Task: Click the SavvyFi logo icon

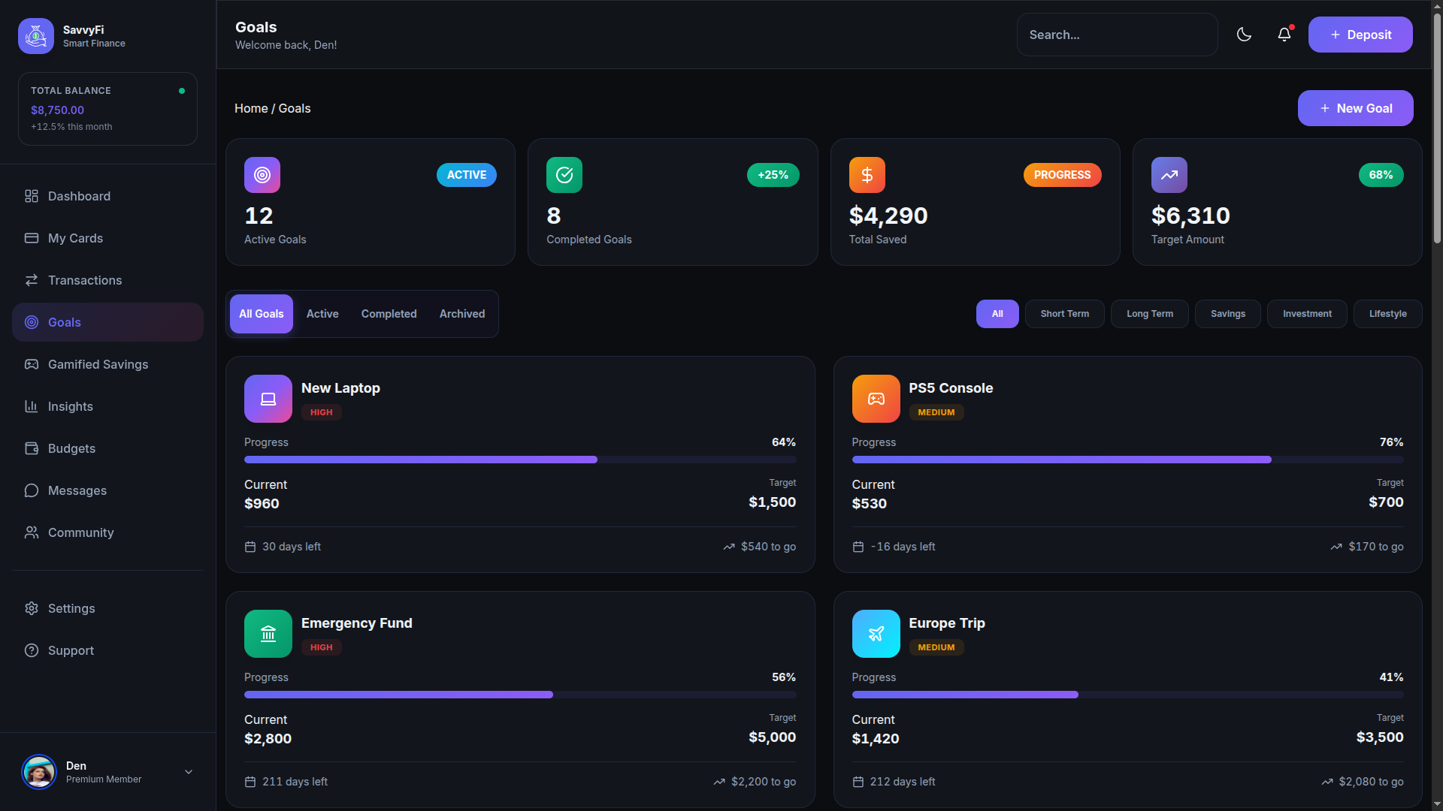Action: (x=36, y=36)
